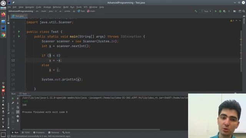Open the Test run configuration dropdown
The width and height of the screenshot is (246, 138).
tap(206, 11)
